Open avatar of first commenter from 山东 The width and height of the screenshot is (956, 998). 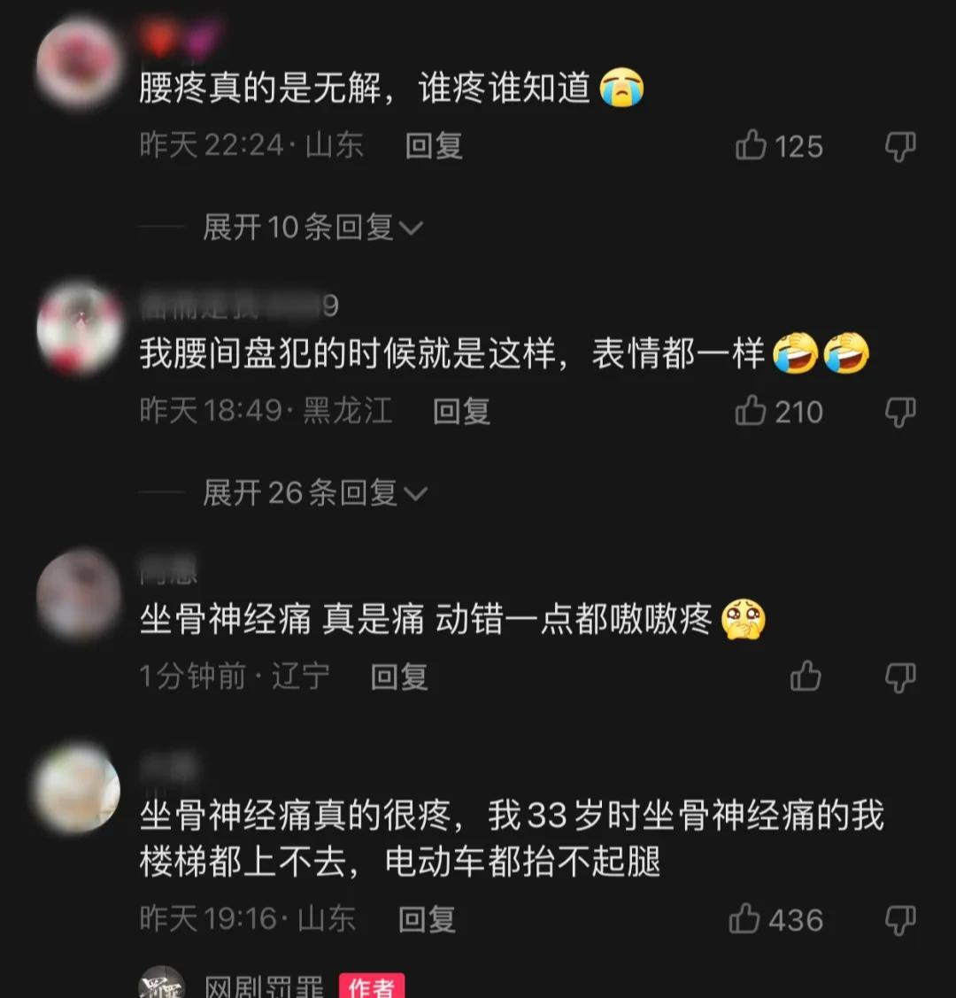(x=78, y=64)
